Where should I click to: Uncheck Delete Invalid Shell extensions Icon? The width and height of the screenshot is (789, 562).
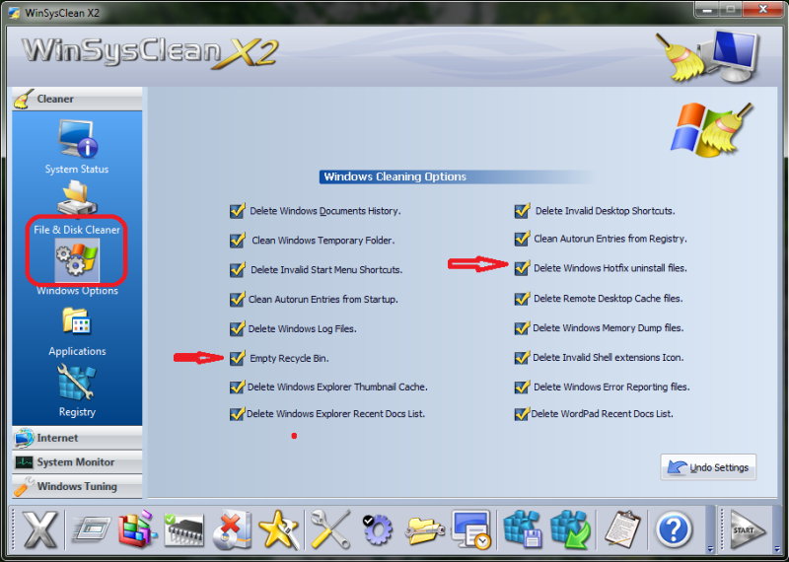(x=522, y=357)
